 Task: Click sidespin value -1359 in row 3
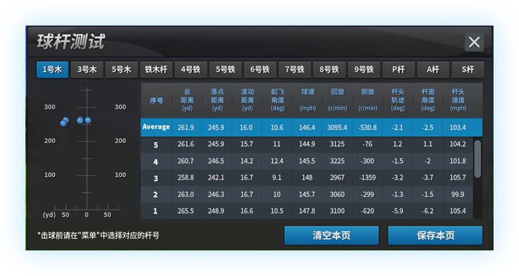(x=367, y=178)
